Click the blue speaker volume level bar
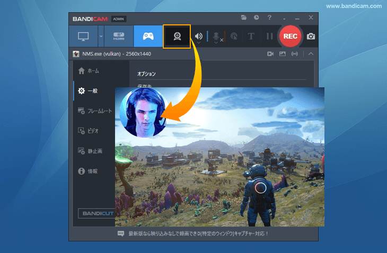The height and width of the screenshot is (253, 387). (x=207, y=36)
